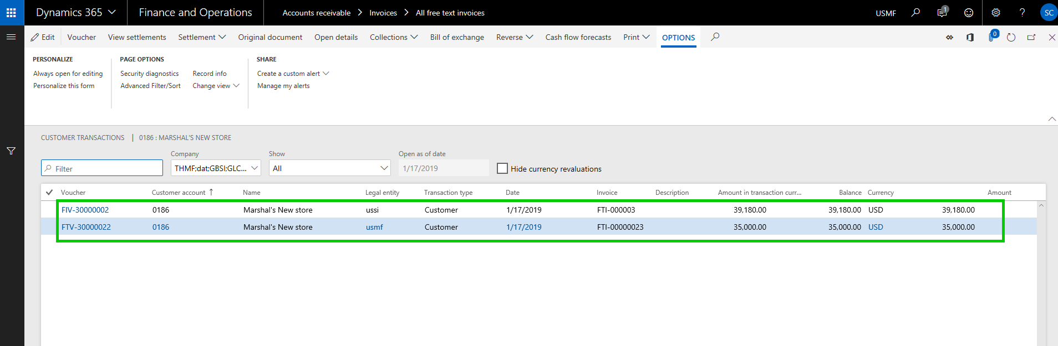Refresh the page with the refresh icon
1058x346 pixels.
coord(1011,37)
